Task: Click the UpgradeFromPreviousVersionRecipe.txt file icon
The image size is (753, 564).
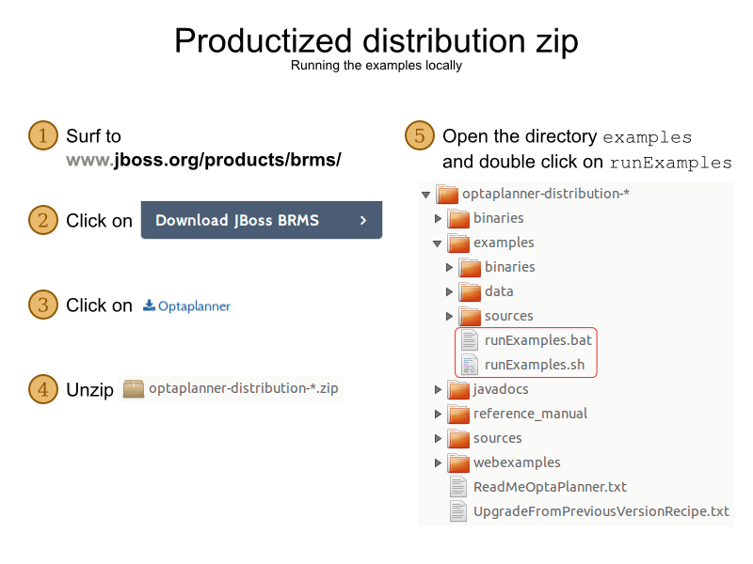Action: 458,511
